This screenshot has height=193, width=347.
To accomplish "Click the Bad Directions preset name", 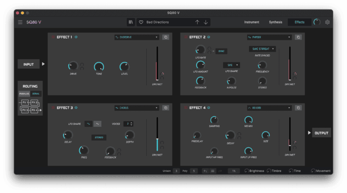I will (158, 22).
